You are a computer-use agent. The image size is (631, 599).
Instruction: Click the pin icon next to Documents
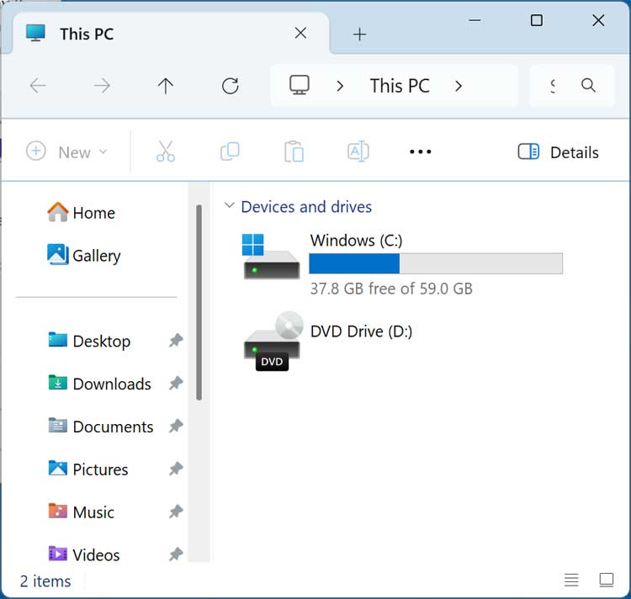click(176, 426)
